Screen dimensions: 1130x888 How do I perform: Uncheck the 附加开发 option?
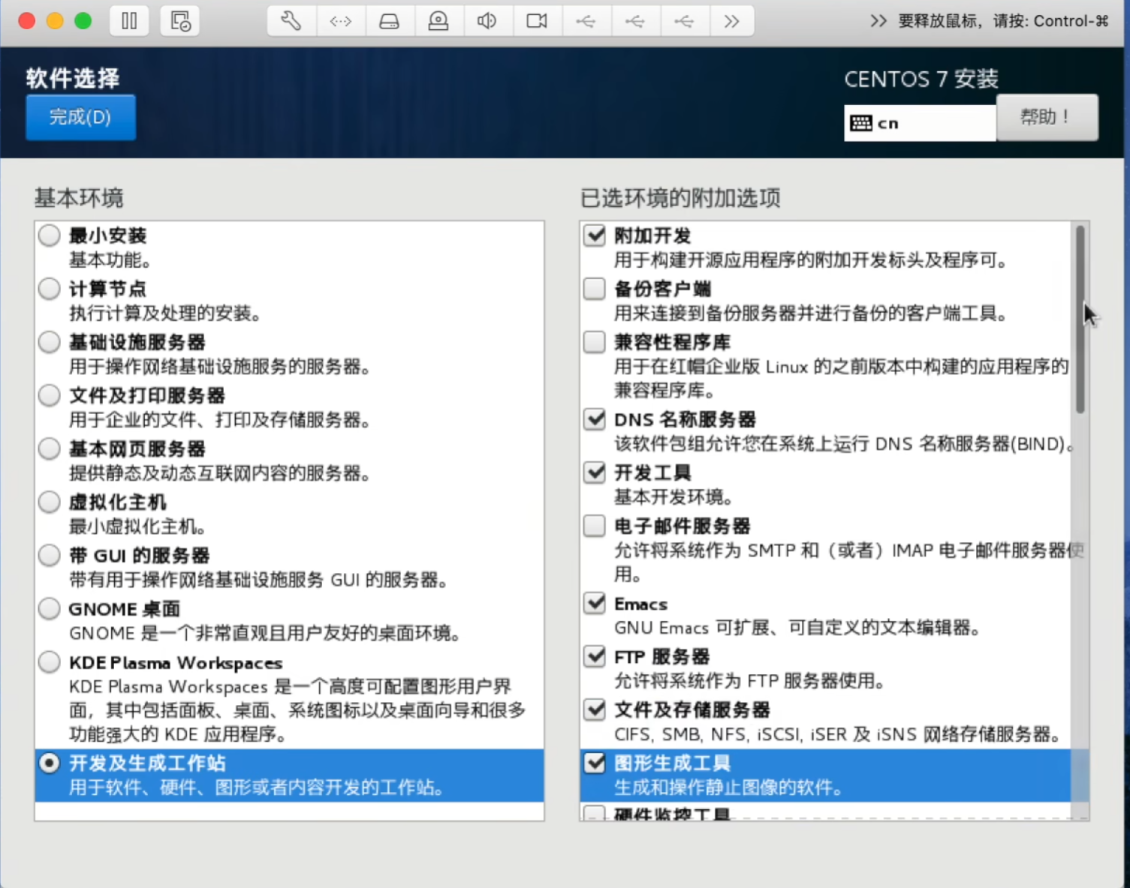pyautogui.click(x=594, y=235)
